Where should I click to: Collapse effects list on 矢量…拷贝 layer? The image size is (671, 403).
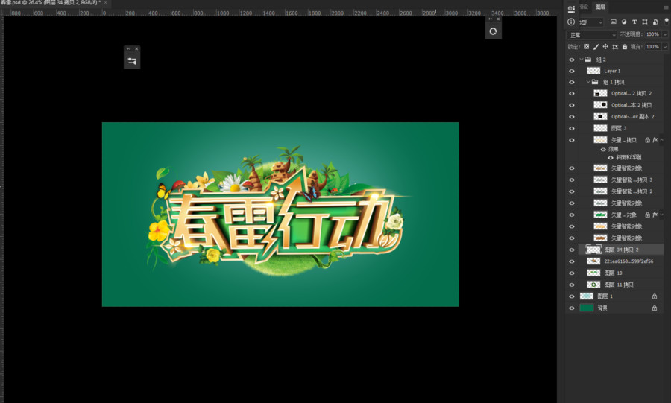coord(661,140)
